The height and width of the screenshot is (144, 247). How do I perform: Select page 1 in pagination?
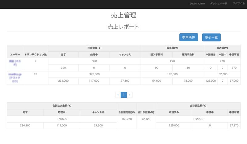click(124, 95)
